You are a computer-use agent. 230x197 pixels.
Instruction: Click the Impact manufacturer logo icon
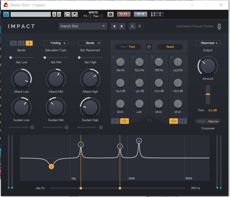(219, 27)
